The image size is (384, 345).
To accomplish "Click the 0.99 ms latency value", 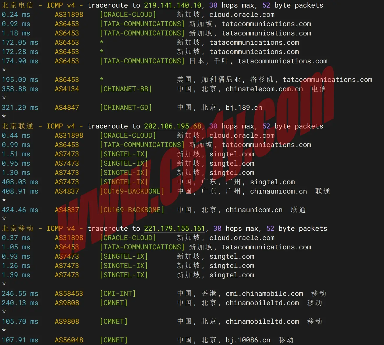I will (x=16, y=145).
